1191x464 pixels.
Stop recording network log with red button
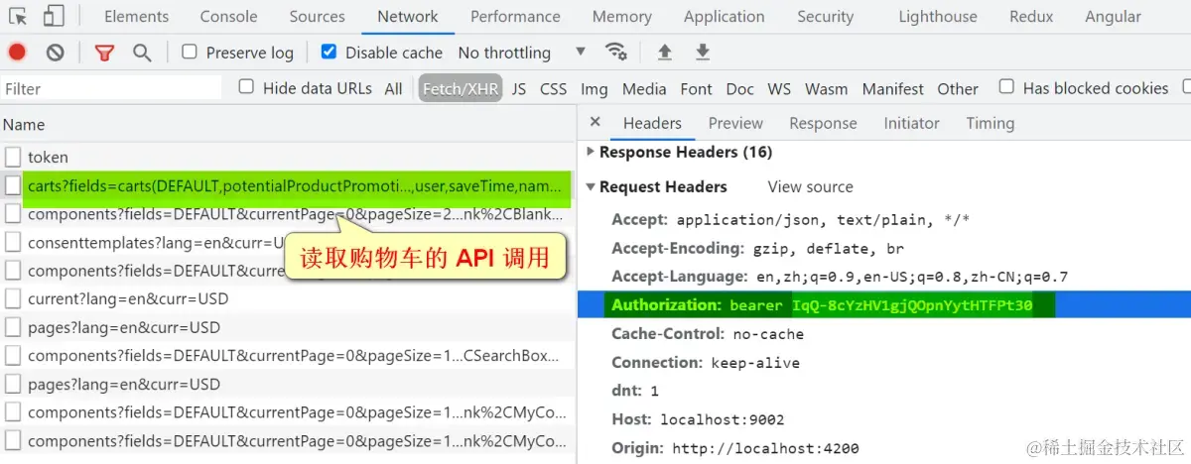(17, 53)
